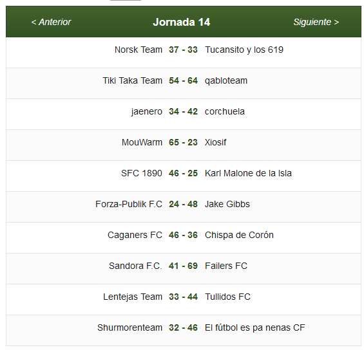Open Tucansito y los 619 team
364x350 pixels.
244,50
